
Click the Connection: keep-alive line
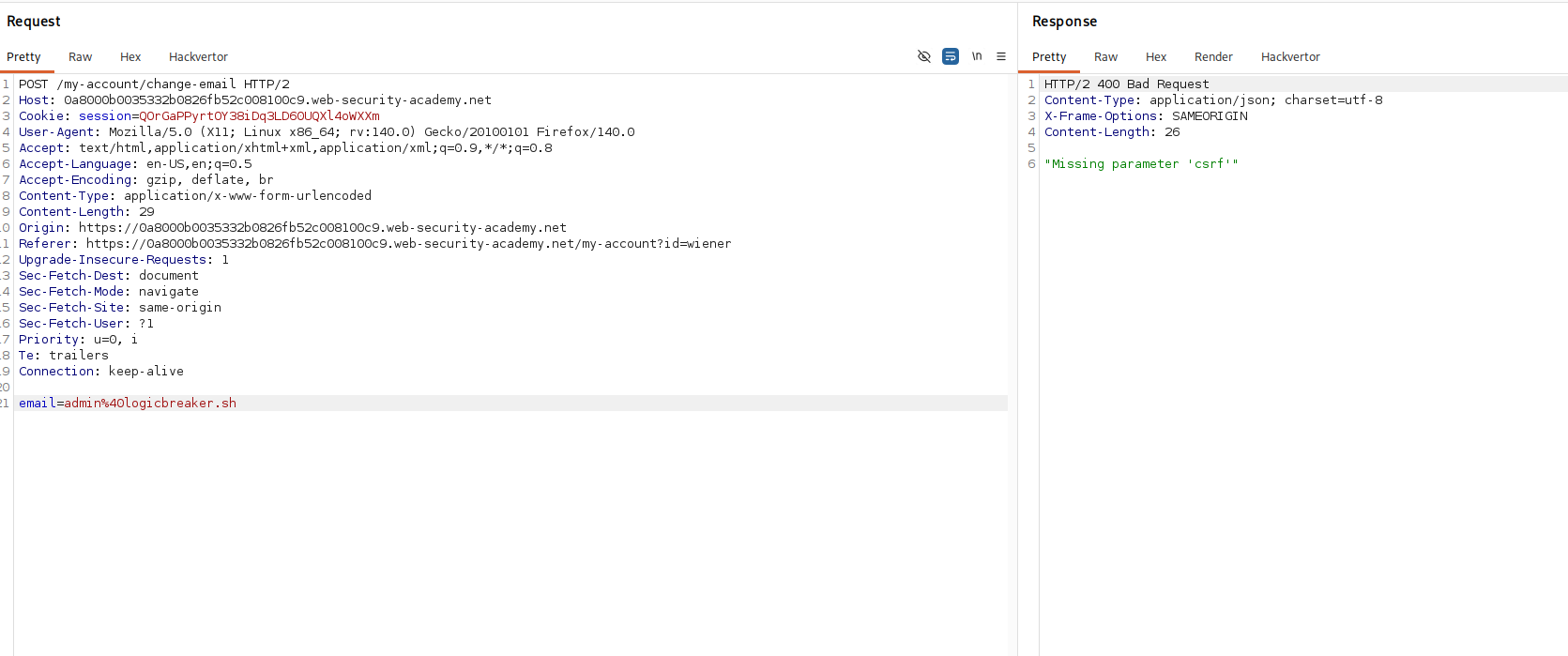101,372
